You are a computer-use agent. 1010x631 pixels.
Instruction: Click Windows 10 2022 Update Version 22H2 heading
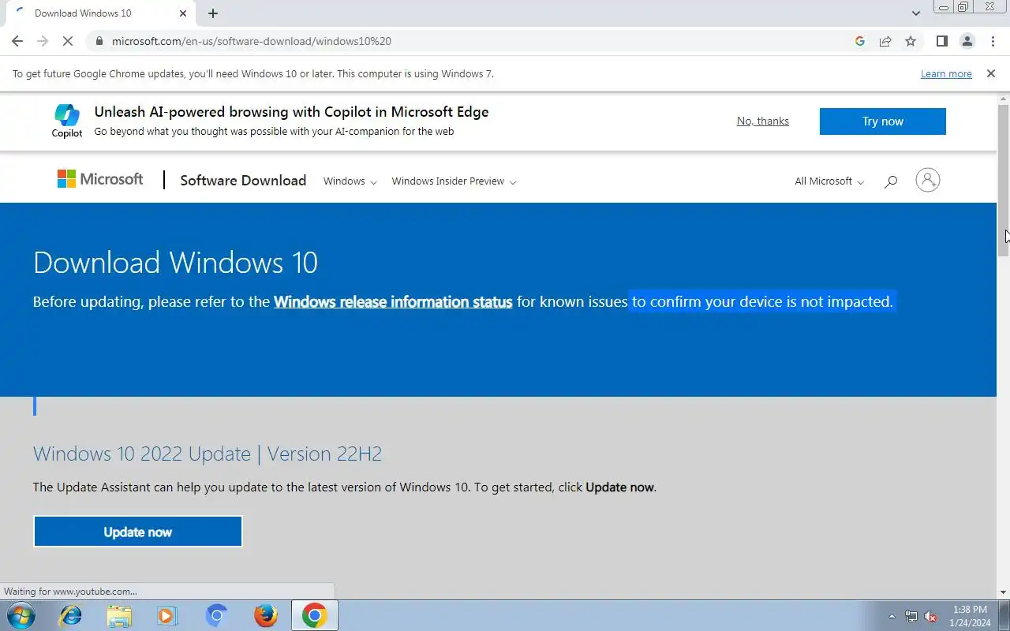[208, 454]
